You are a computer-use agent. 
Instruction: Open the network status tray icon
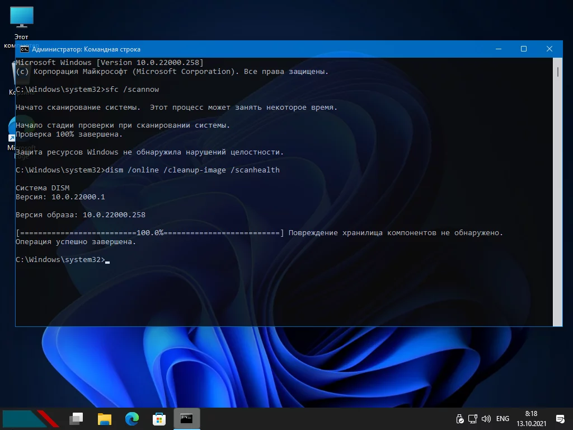click(473, 419)
